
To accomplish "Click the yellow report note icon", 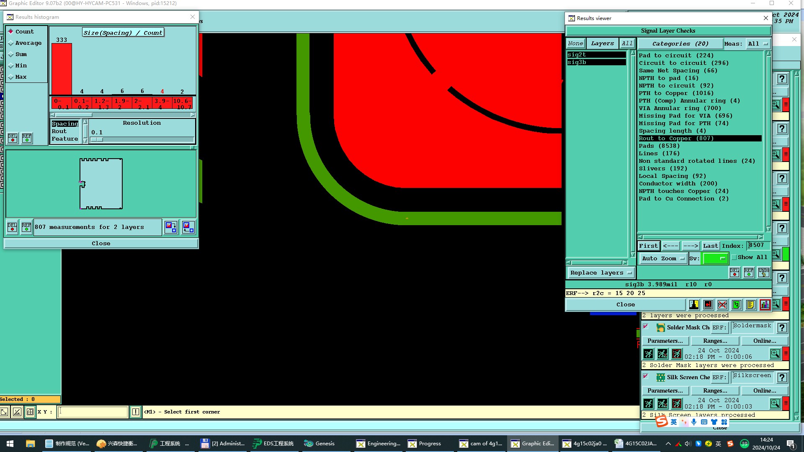I will pyautogui.click(x=750, y=305).
